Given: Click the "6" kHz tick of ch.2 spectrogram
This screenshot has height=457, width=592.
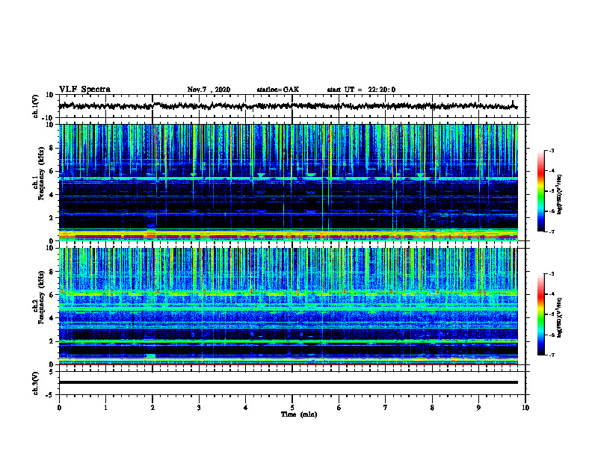Looking at the screenshot, I should pyautogui.click(x=52, y=295).
